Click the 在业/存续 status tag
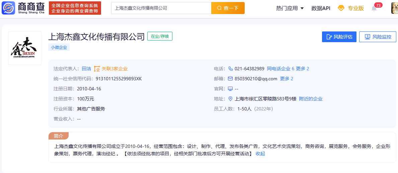The height and width of the screenshot is (173, 398). click(160, 36)
